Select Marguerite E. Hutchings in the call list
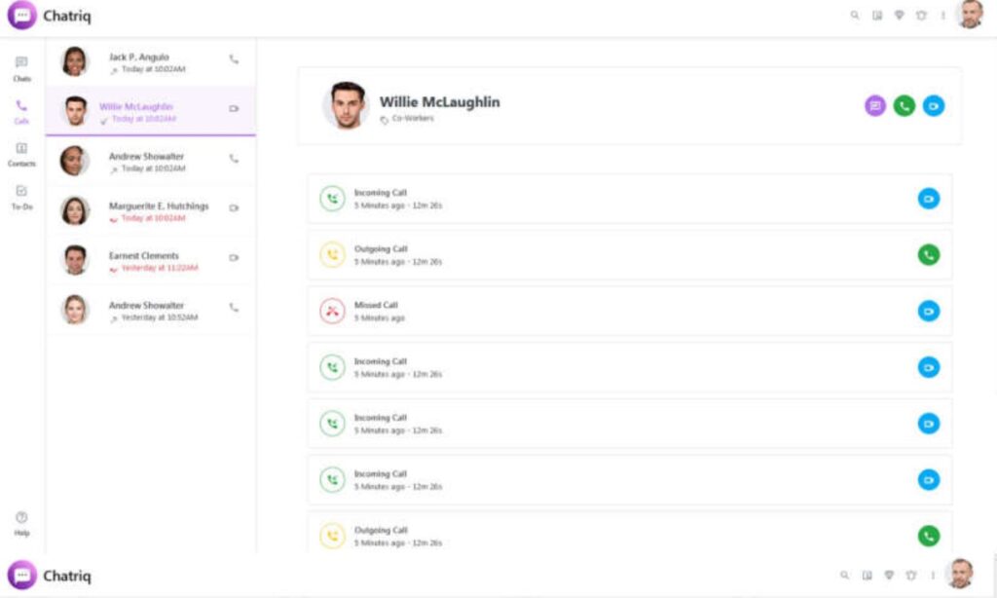 156,211
